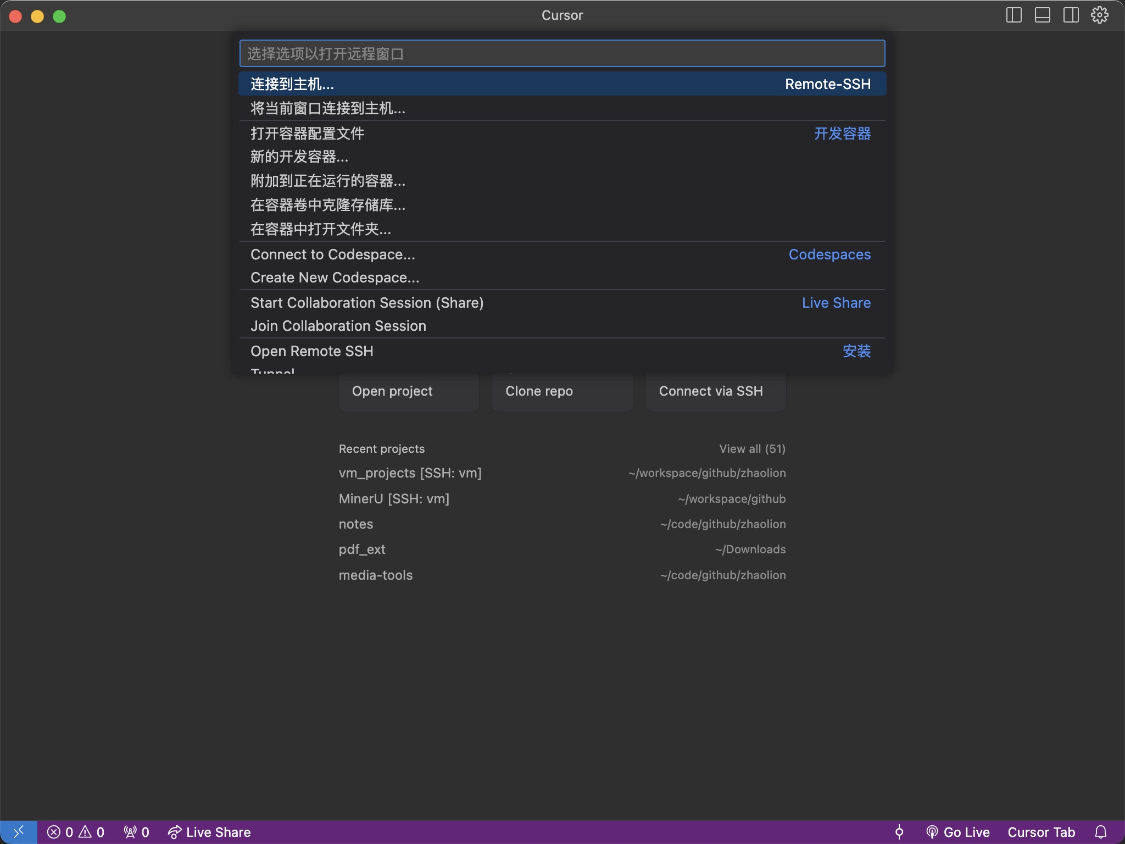Open errors and warnings count in status bar
Screen dimensions: 1125x844
tap(76, 832)
